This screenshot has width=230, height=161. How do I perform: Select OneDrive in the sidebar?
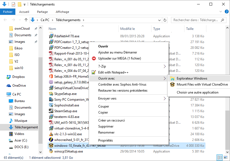pyautogui.click(x=19, y=86)
